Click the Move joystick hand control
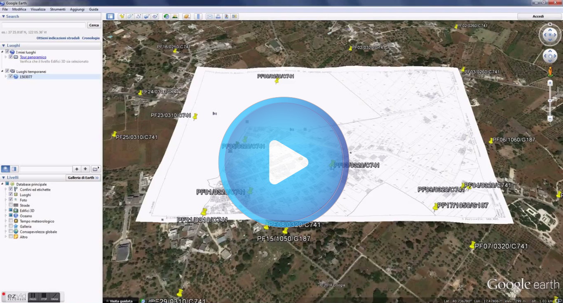The height and width of the screenshot is (303, 563). tap(550, 56)
